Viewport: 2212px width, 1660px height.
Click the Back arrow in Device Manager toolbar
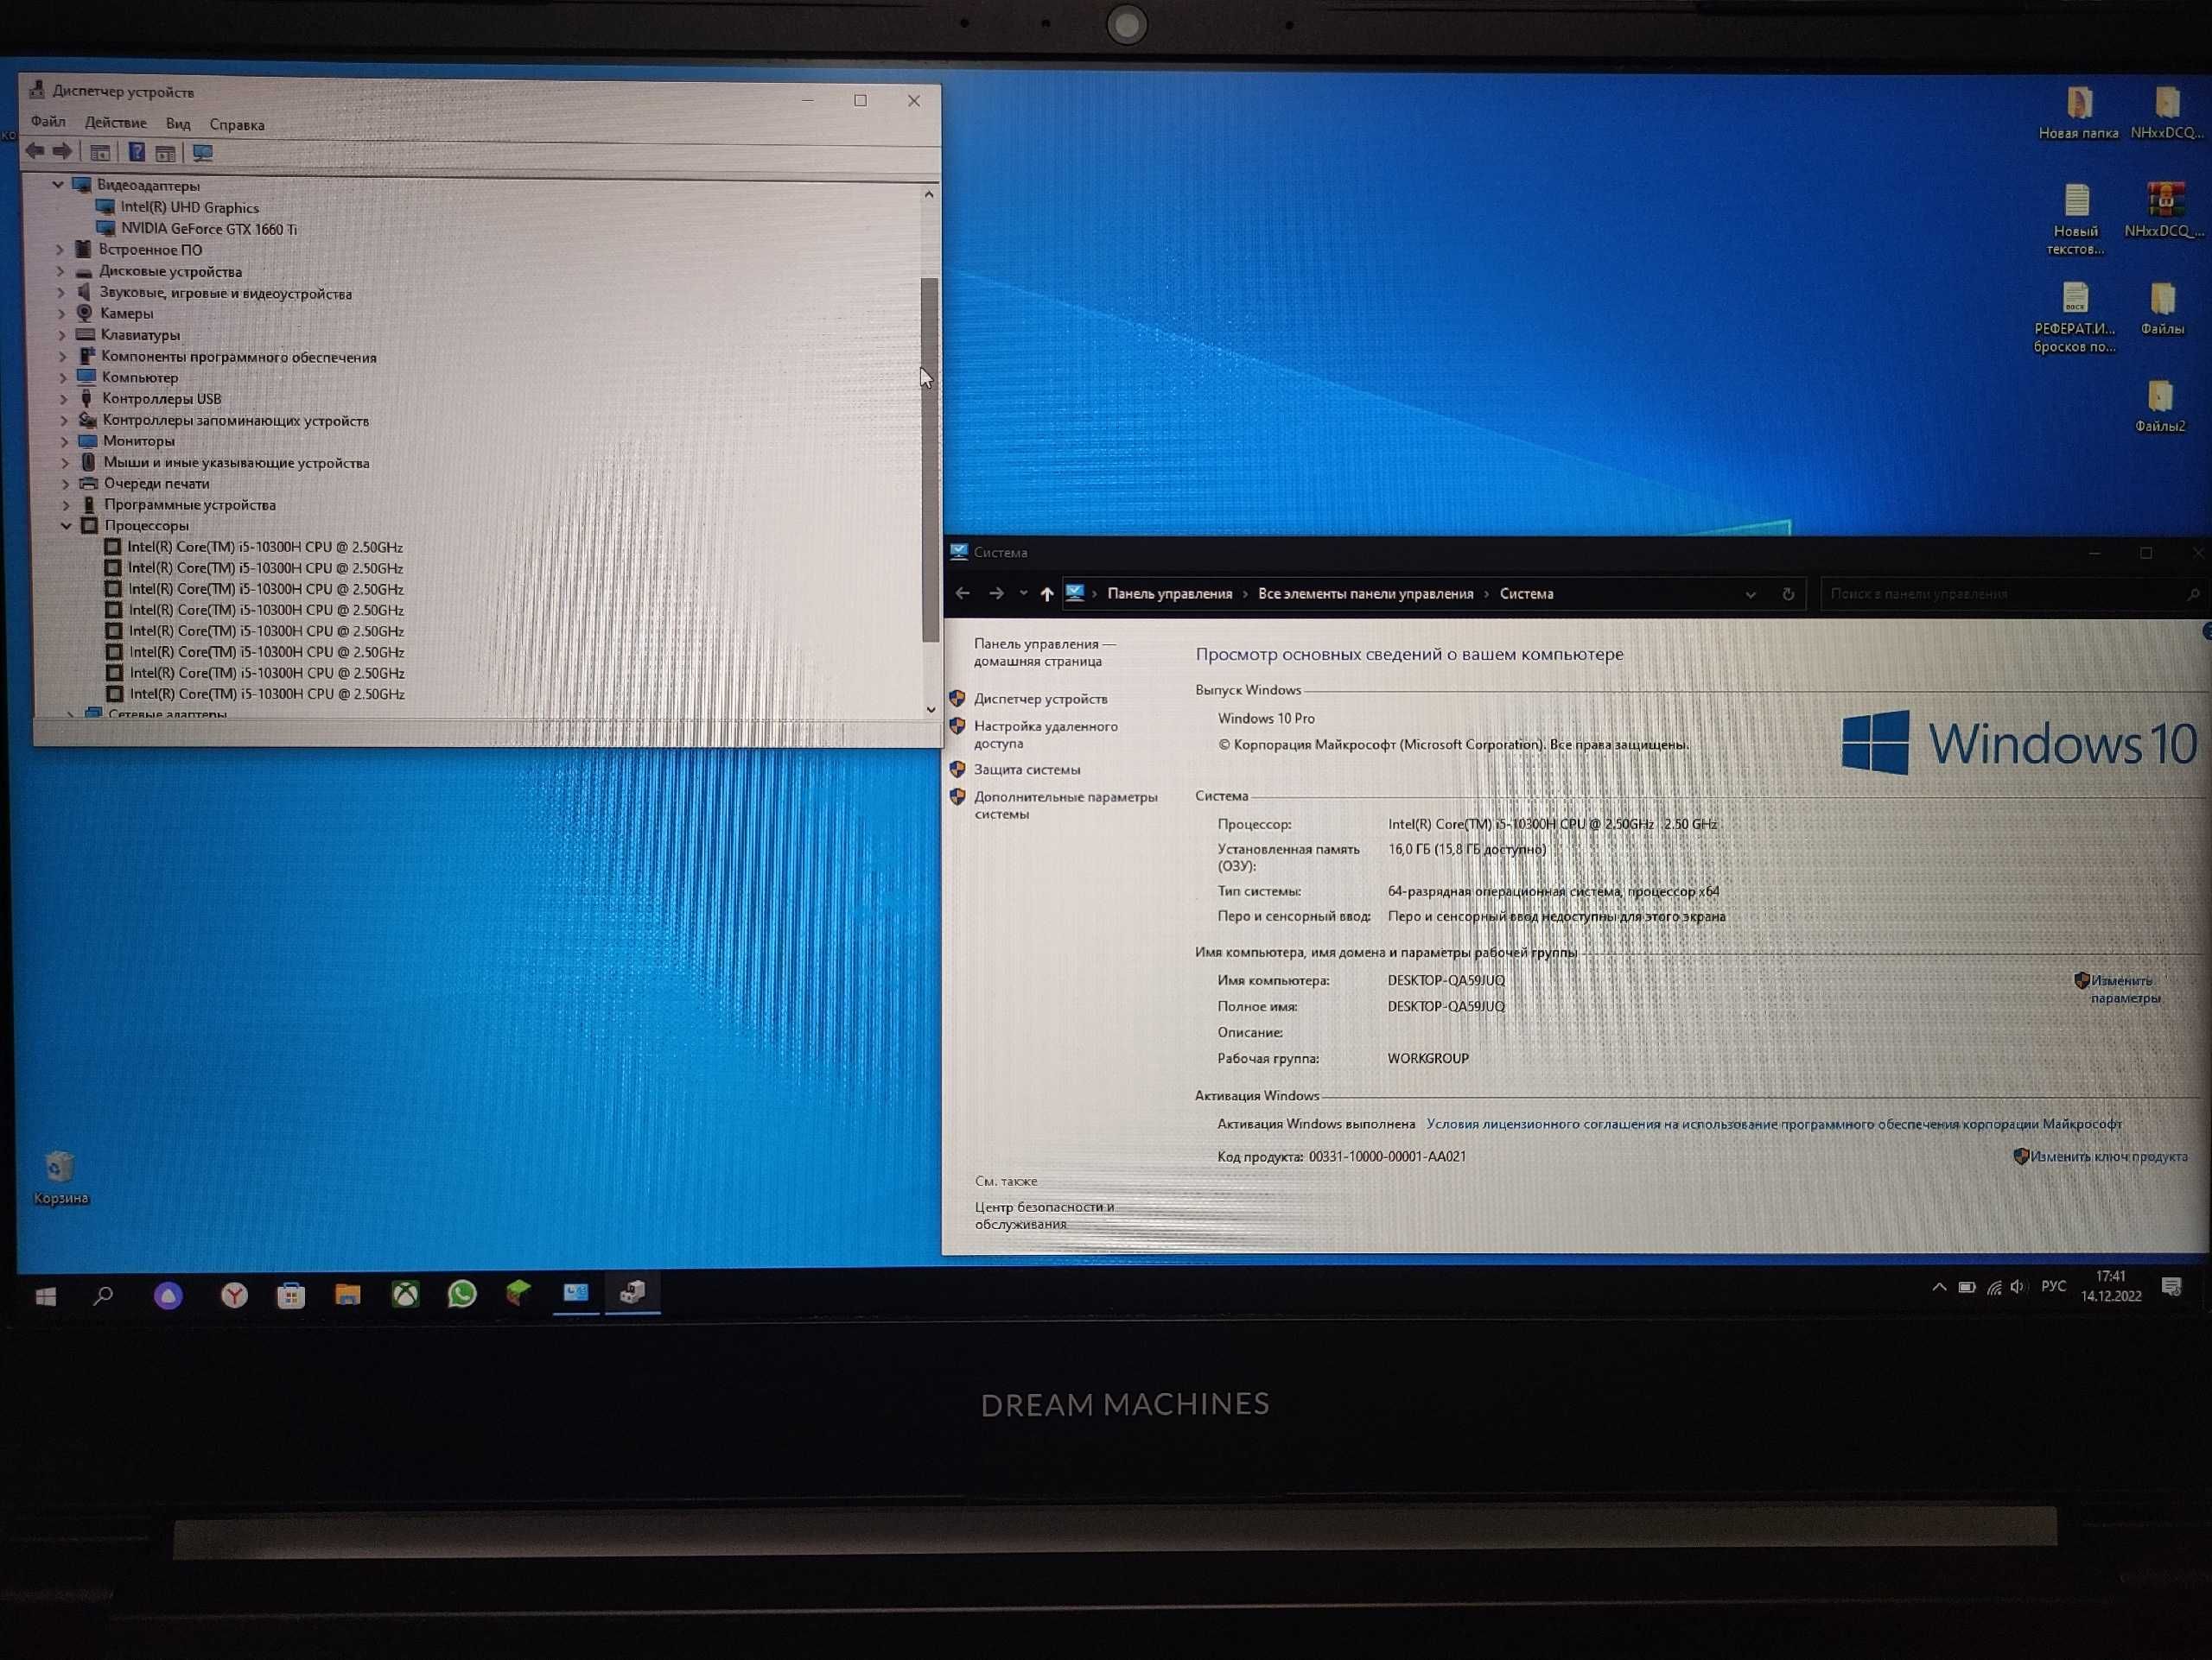[35, 151]
